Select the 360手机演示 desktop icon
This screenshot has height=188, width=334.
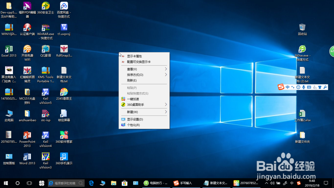64,159
